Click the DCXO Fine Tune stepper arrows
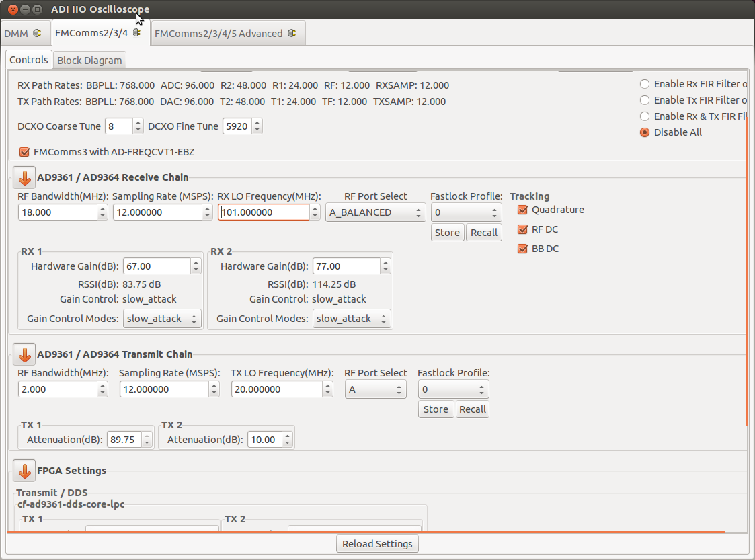 point(257,126)
